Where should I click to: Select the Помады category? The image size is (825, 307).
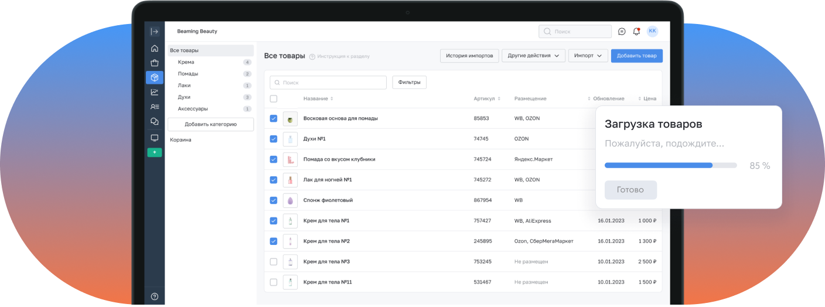(188, 74)
